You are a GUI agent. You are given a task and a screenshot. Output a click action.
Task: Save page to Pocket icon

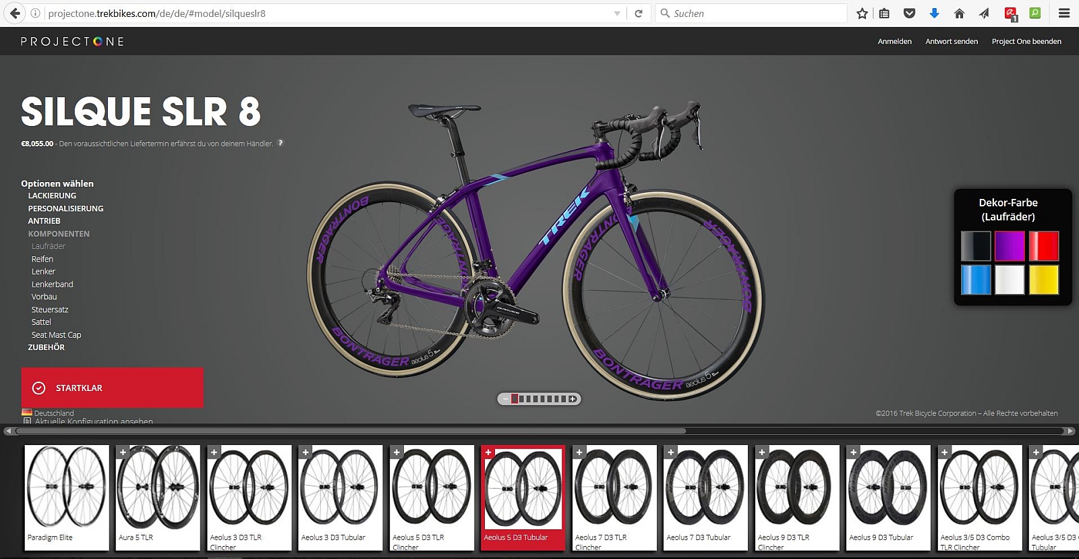click(x=909, y=13)
